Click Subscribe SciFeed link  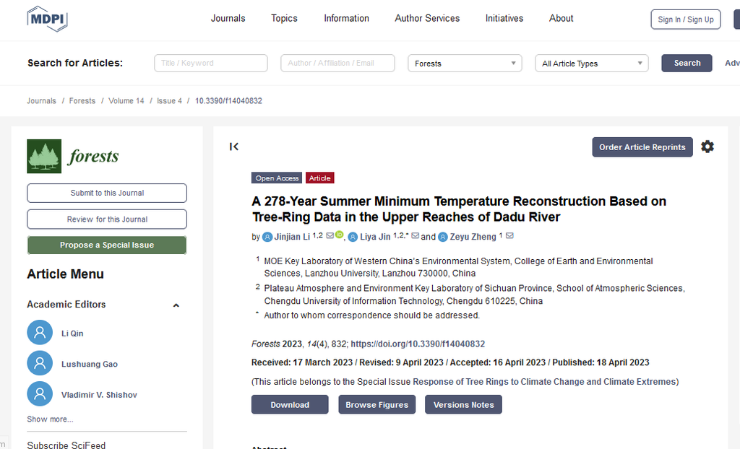click(66, 445)
